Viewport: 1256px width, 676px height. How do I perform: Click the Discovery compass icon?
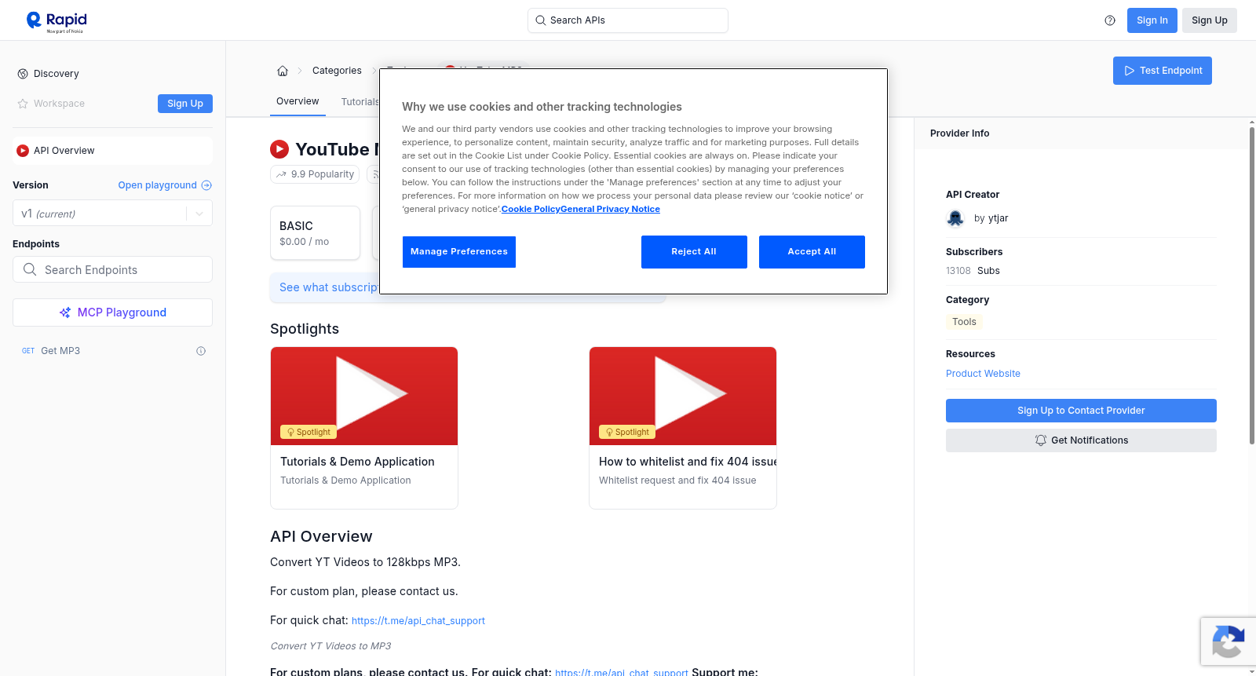click(x=23, y=74)
